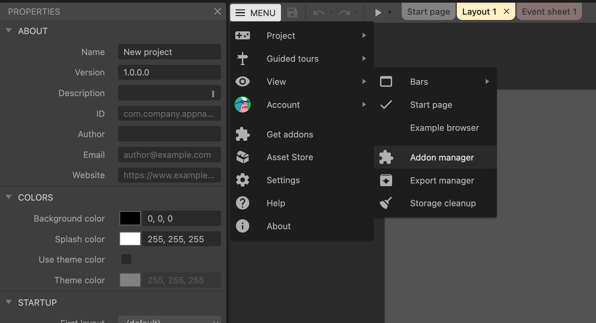Toggle the Use theme color checkbox
Image resolution: width=596 pixels, height=323 pixels.
[126, 259]
